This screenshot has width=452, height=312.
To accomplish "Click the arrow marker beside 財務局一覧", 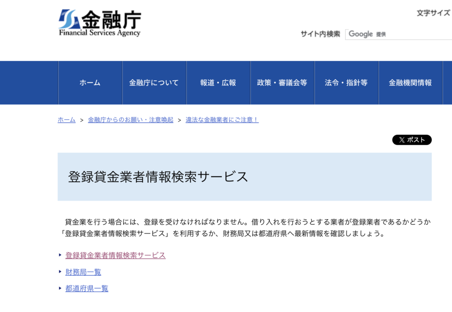I will tap(60, 272).
